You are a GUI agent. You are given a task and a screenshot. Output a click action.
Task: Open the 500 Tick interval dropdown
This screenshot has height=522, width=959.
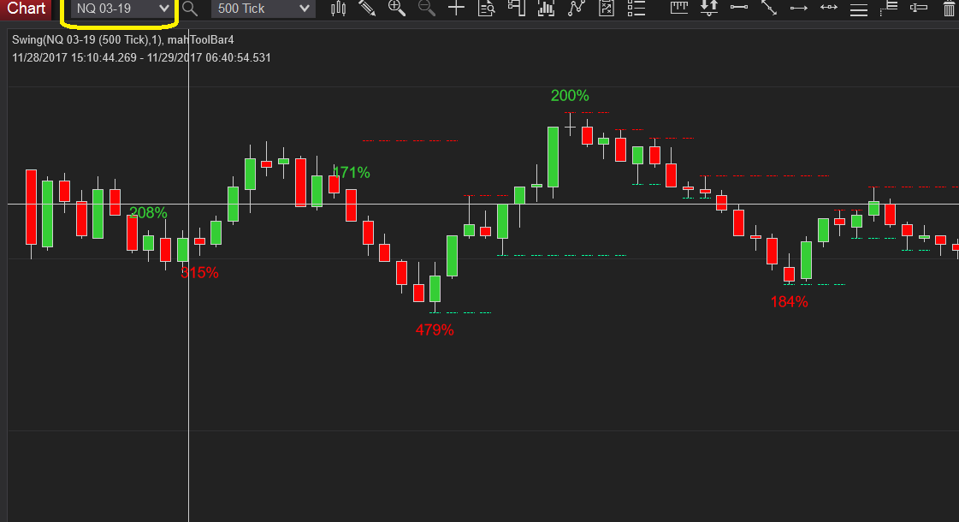[263, 9]
